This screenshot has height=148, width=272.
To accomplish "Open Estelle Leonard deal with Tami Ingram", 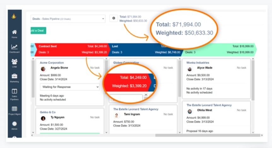I will [136, 109].
